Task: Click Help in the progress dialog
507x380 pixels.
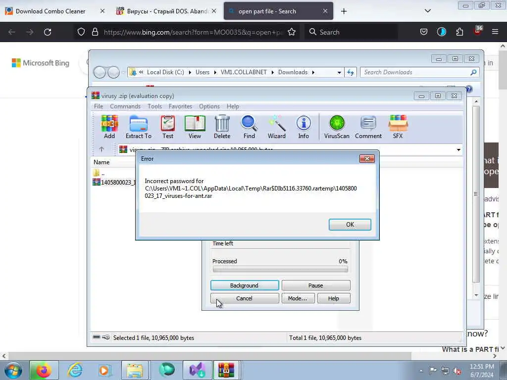Action: pos(333,298)
